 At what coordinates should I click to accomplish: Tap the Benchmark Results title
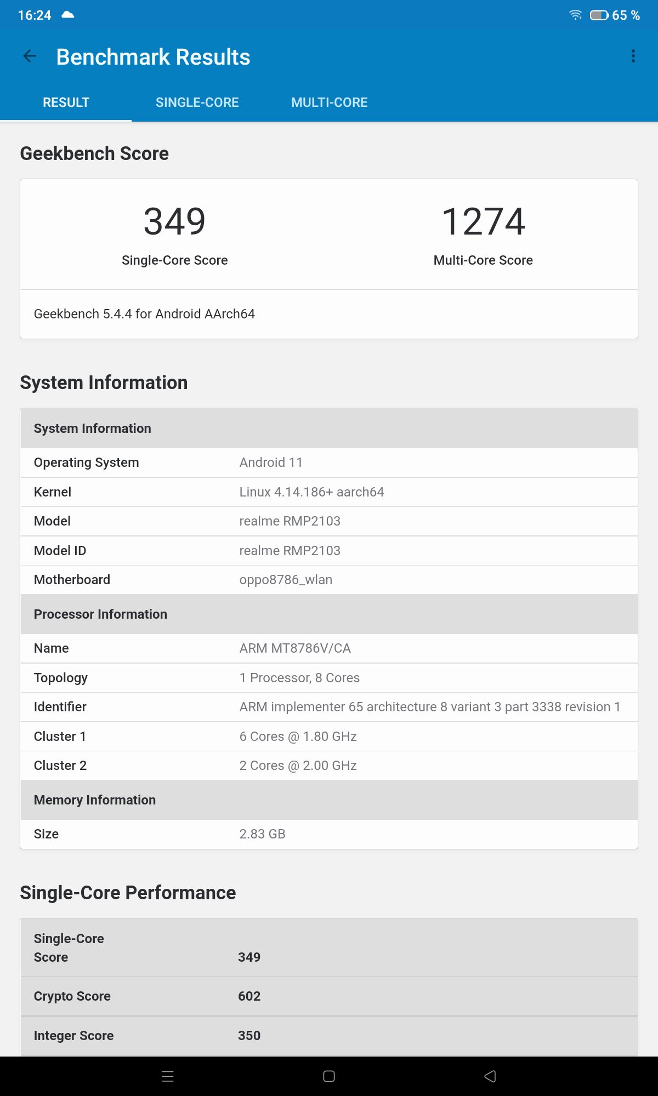tap(153, 57)
